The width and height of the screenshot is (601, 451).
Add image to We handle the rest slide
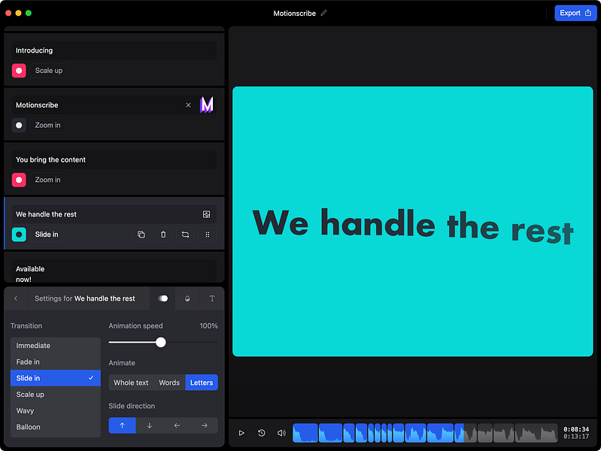pos(206,214)
